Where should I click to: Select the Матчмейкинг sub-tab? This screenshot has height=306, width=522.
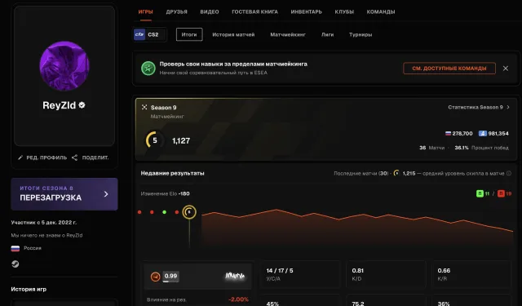[288, 34]
